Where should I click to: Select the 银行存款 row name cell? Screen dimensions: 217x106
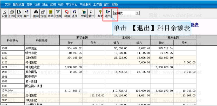click(42, 53)
